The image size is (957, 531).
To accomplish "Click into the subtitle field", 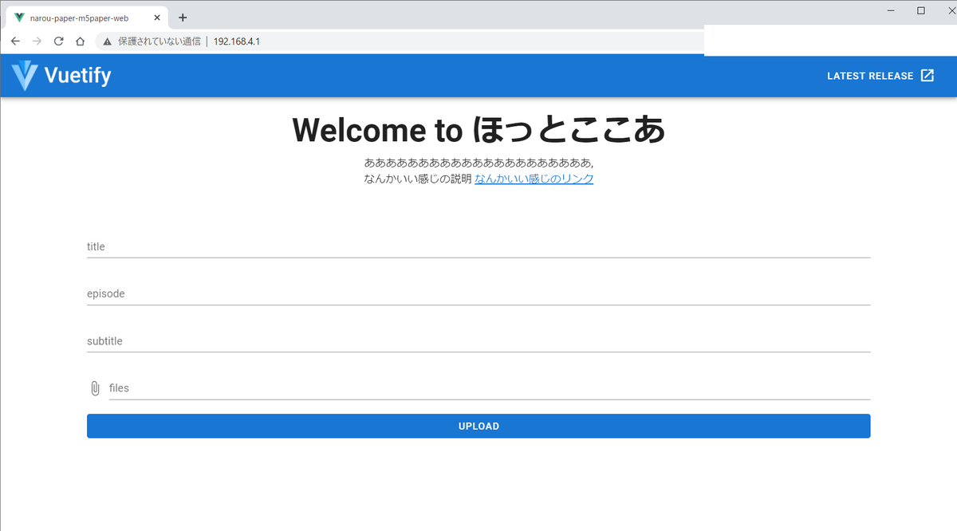I will click(478, 341).
